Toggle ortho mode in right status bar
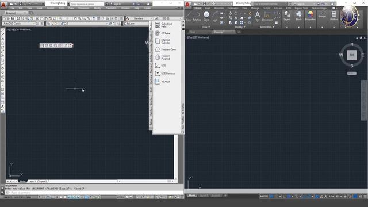 click(x=284, y=196)
